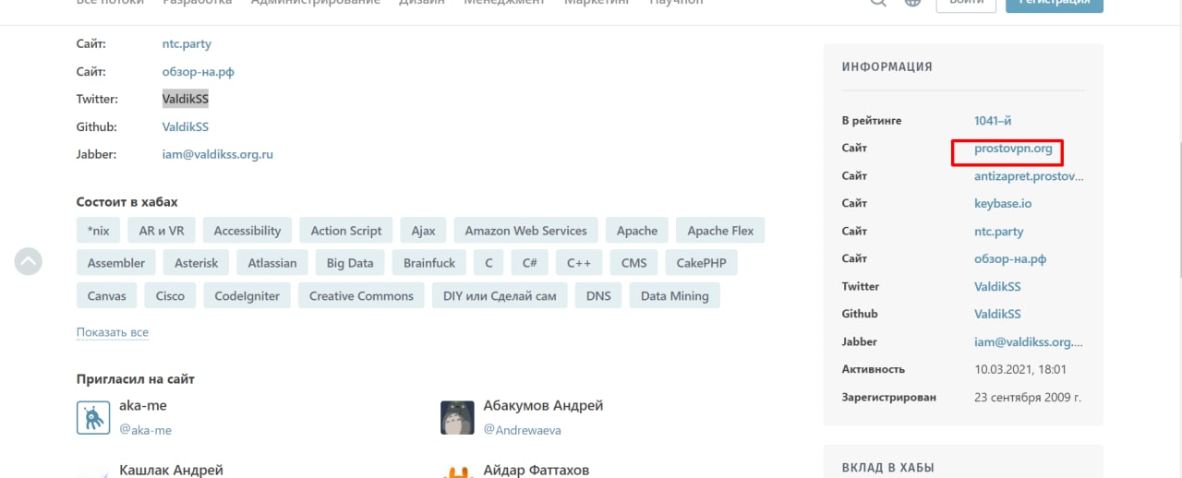Expand hubs list with Показать все
1182x478 pixels.
click(113, 332)
